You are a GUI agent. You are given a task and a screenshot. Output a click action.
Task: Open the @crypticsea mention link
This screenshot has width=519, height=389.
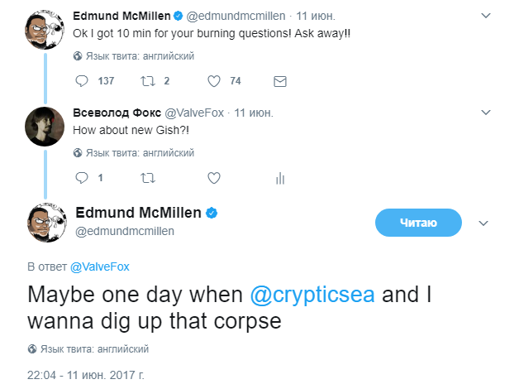[312, 295]
